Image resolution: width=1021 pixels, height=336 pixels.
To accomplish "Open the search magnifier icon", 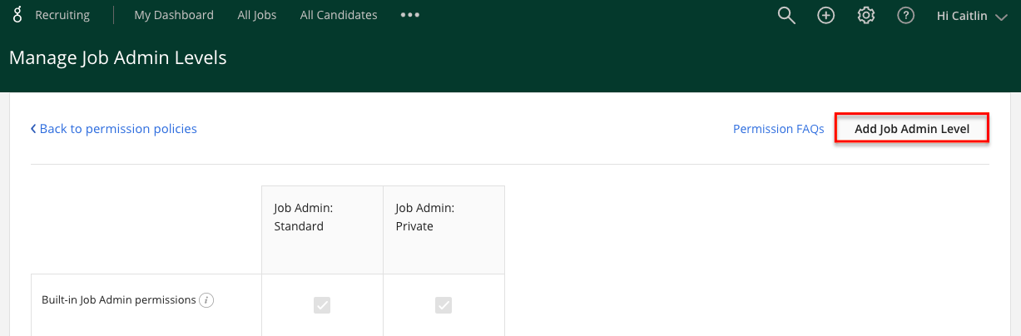I will click(x=786, y=15).
